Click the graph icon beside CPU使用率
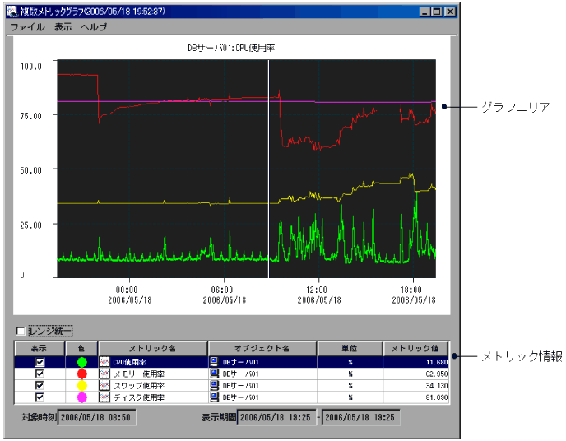Viewport: 566px width, 441px height. click(x=104, y=361)
